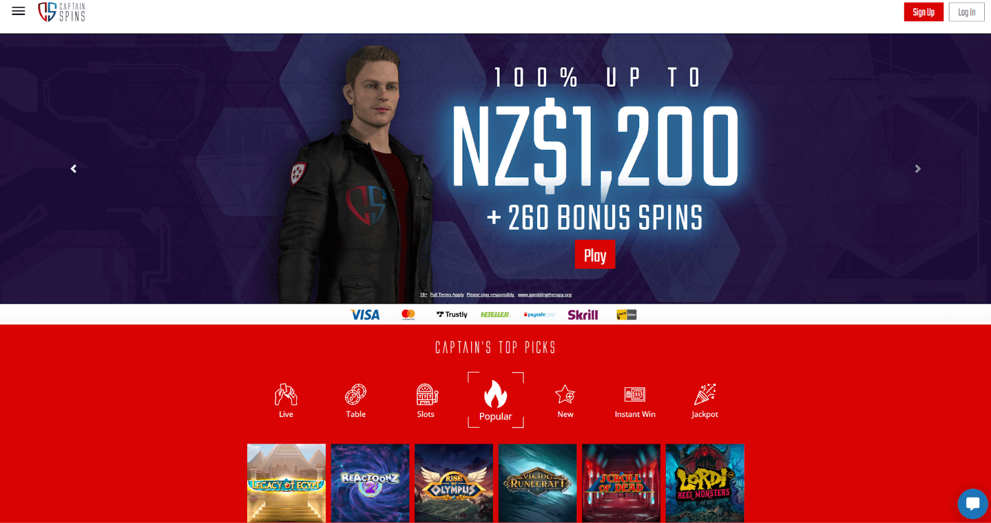Advance to next banner slide arrow

pyautogui.click(x=917, y=169)
